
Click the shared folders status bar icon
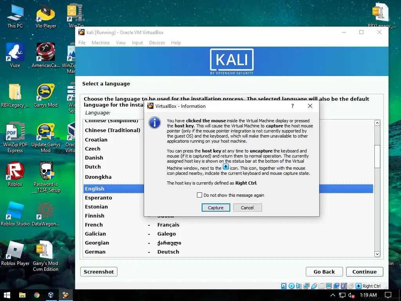[x=322, y=286]
